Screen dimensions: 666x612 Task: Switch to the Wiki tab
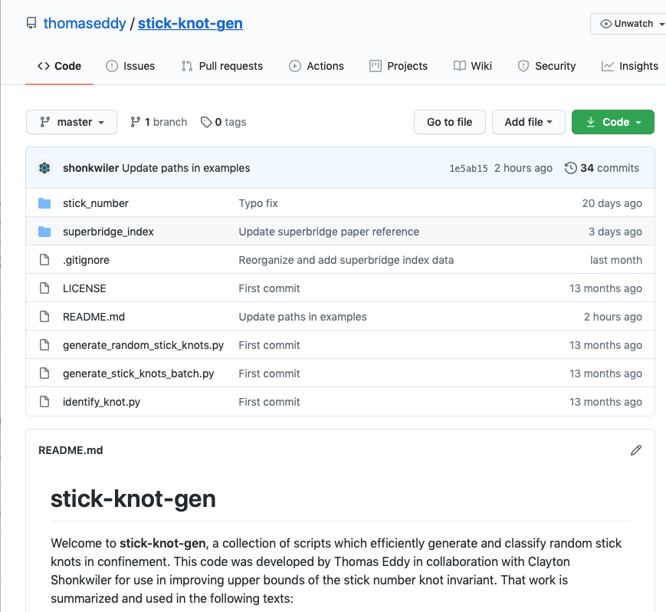473,66
